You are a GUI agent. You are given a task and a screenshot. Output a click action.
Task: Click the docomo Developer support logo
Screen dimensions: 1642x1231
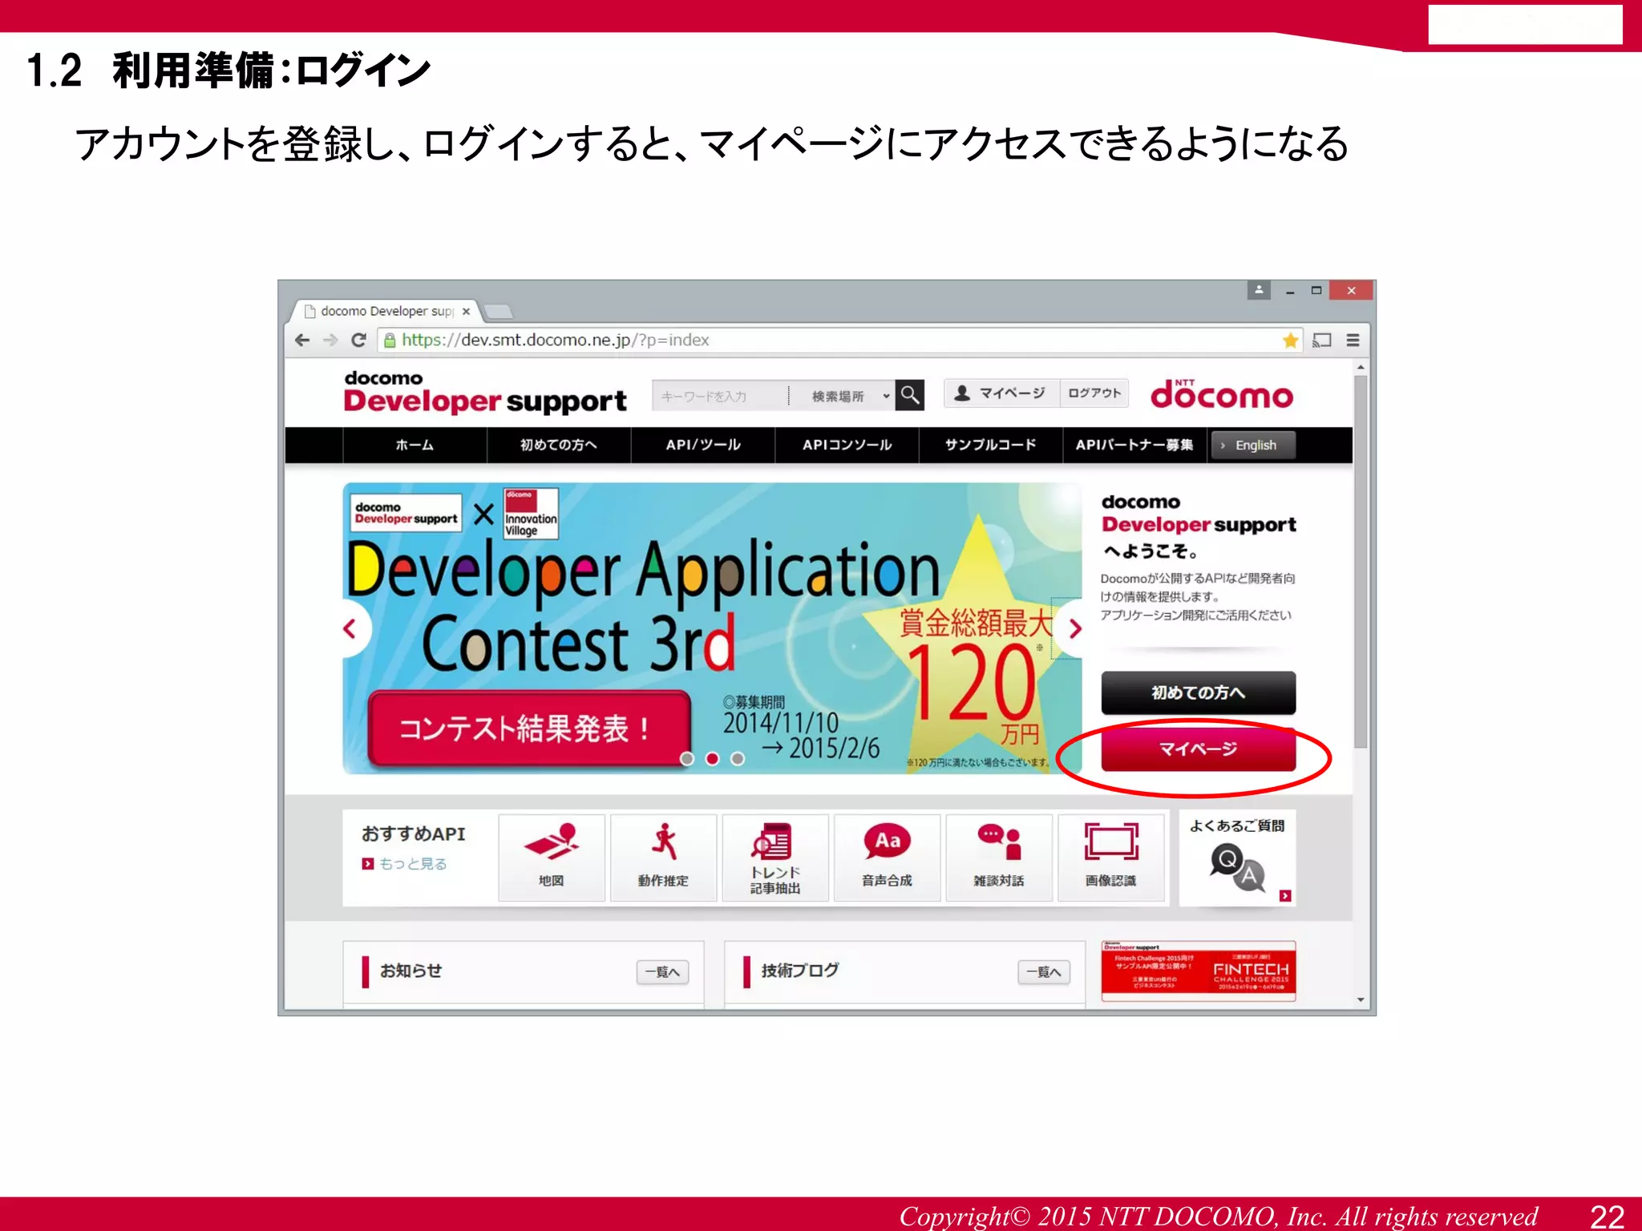click(485, 393)
